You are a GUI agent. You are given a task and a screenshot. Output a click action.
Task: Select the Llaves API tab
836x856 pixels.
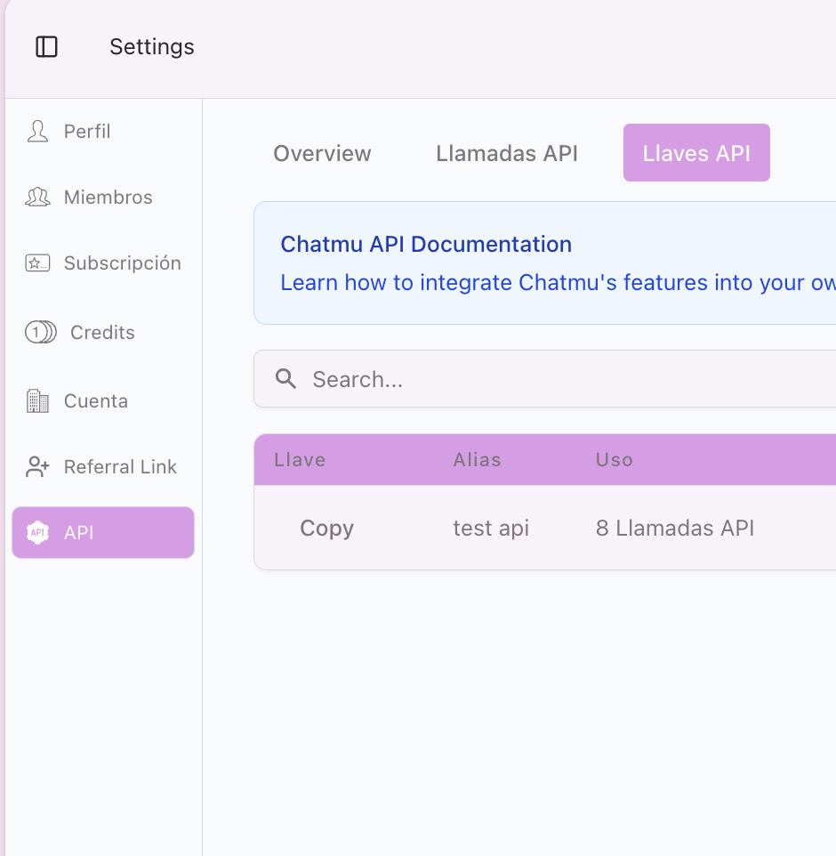[695, 153]
